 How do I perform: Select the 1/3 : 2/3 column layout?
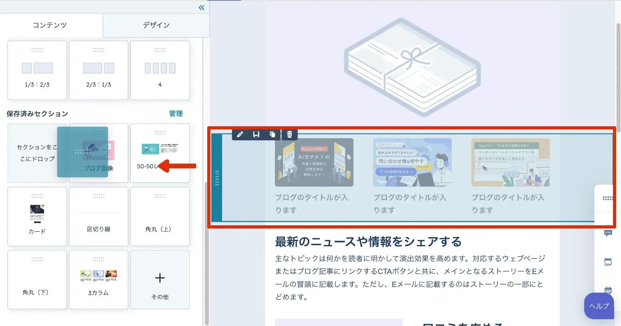[37, 70]
